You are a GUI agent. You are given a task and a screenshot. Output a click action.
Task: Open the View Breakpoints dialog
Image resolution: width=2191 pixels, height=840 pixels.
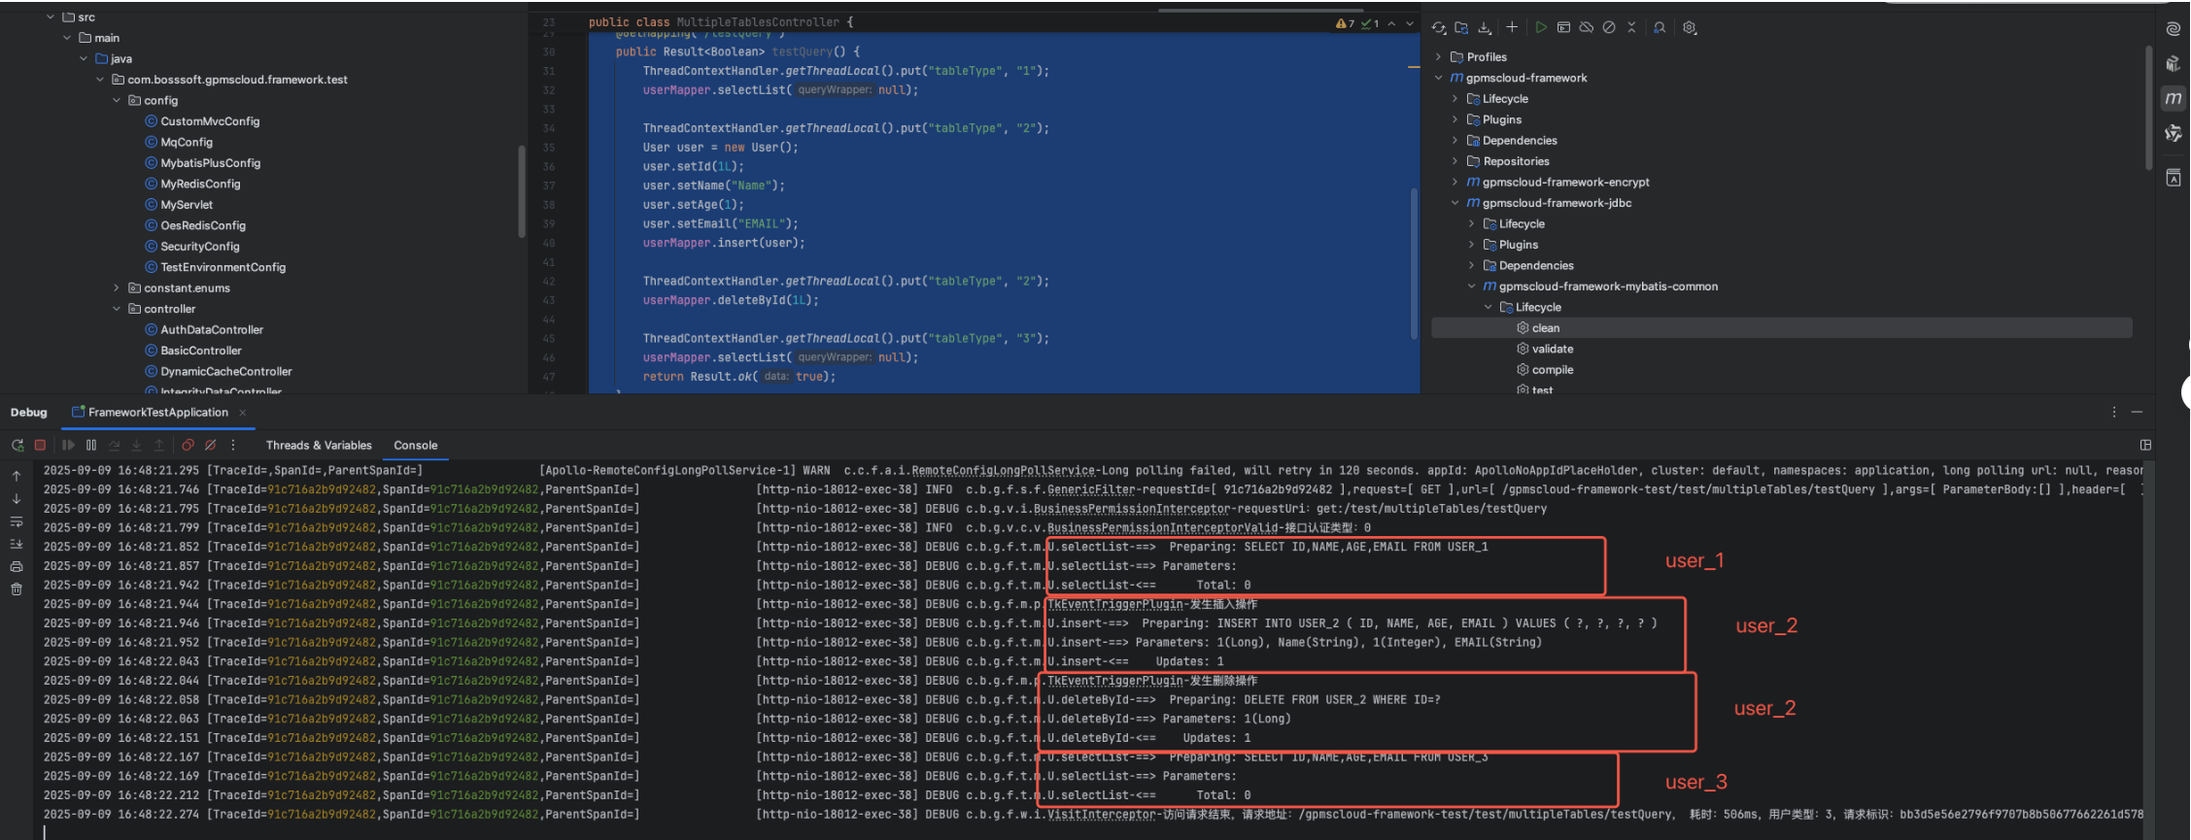(188, 445)
